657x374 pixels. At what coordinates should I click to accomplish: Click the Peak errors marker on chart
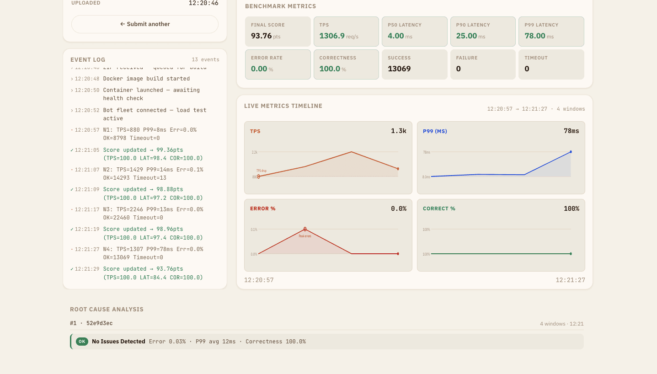(305, 229)
